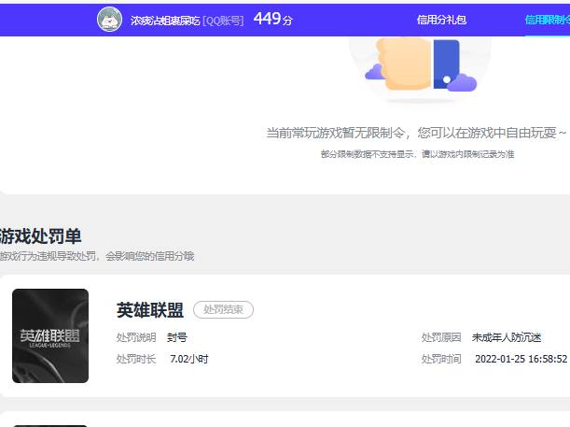Open the 英雄联盟 game cover thumbnail
This screenshot has width=570, height=427.
point(50,335)
